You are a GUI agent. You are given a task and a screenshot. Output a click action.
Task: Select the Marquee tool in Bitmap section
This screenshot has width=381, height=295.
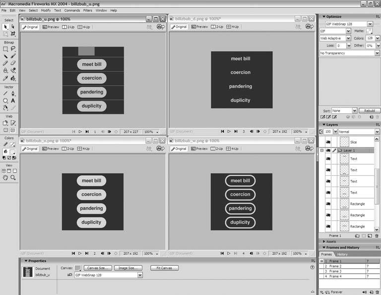click(5, 49)
